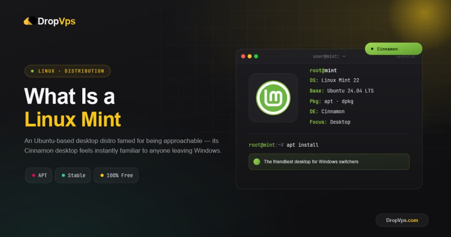Select the APT tag chip

pos(38,176)
